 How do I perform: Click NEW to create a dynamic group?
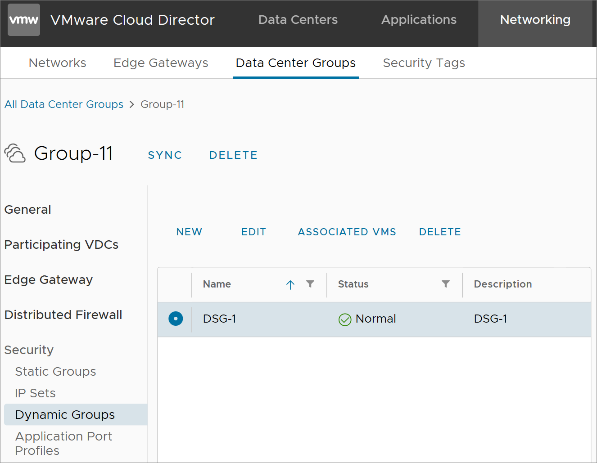pos(189,232)
